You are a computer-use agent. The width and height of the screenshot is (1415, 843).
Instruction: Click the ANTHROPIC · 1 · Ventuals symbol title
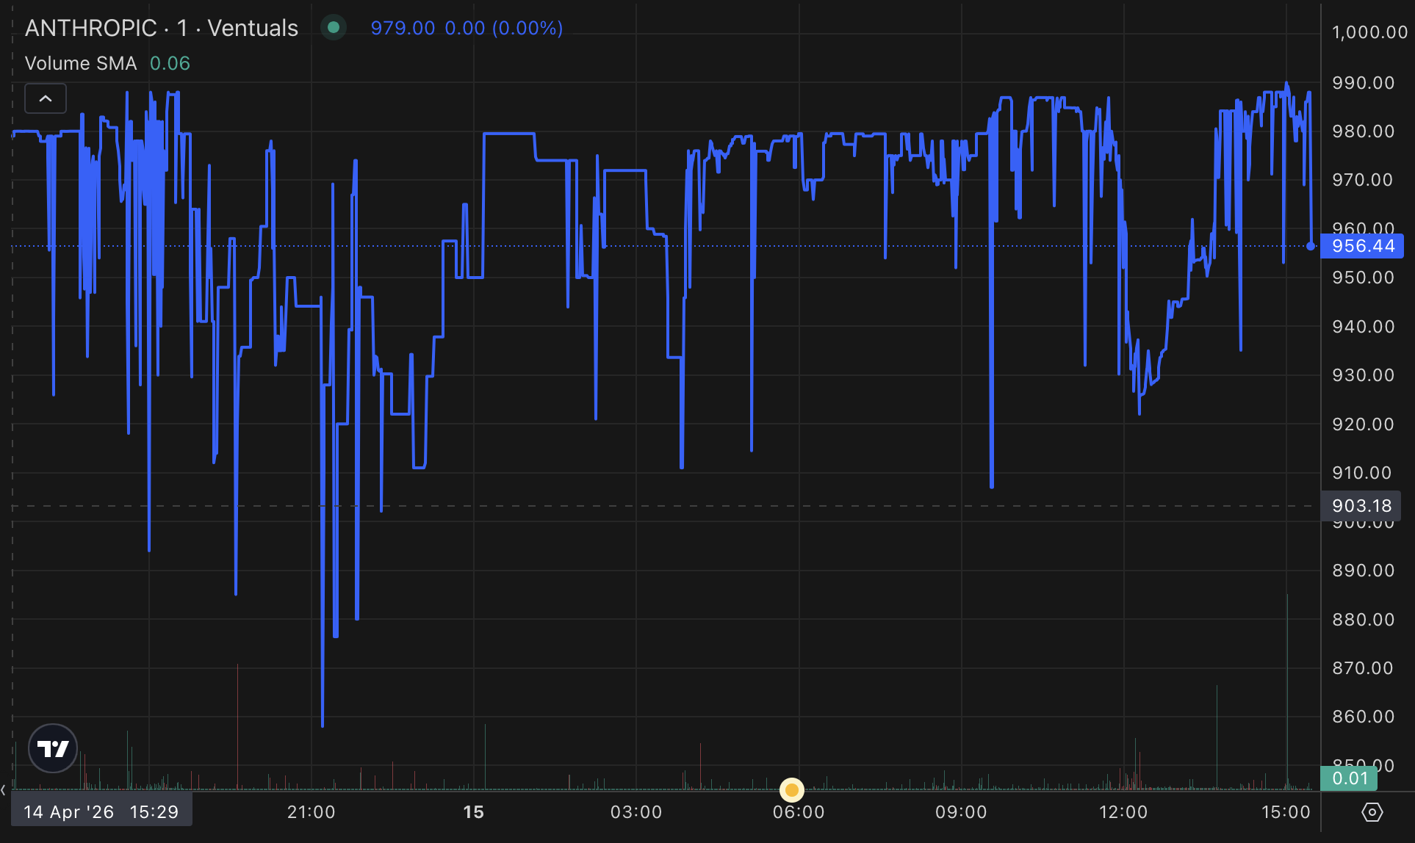point(162,28)
